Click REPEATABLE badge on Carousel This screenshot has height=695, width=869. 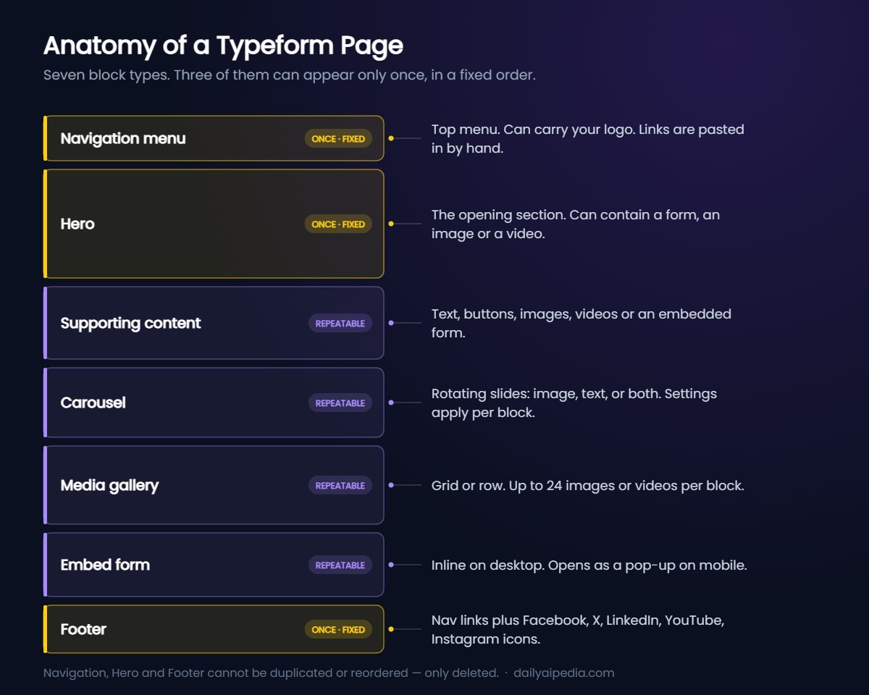[340, 403]
